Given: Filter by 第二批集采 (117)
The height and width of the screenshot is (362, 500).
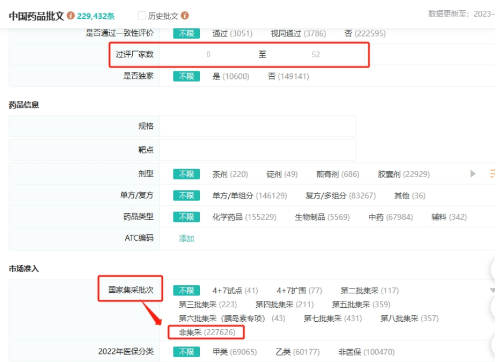Looking at the screenshot, I should coord(369,291).
